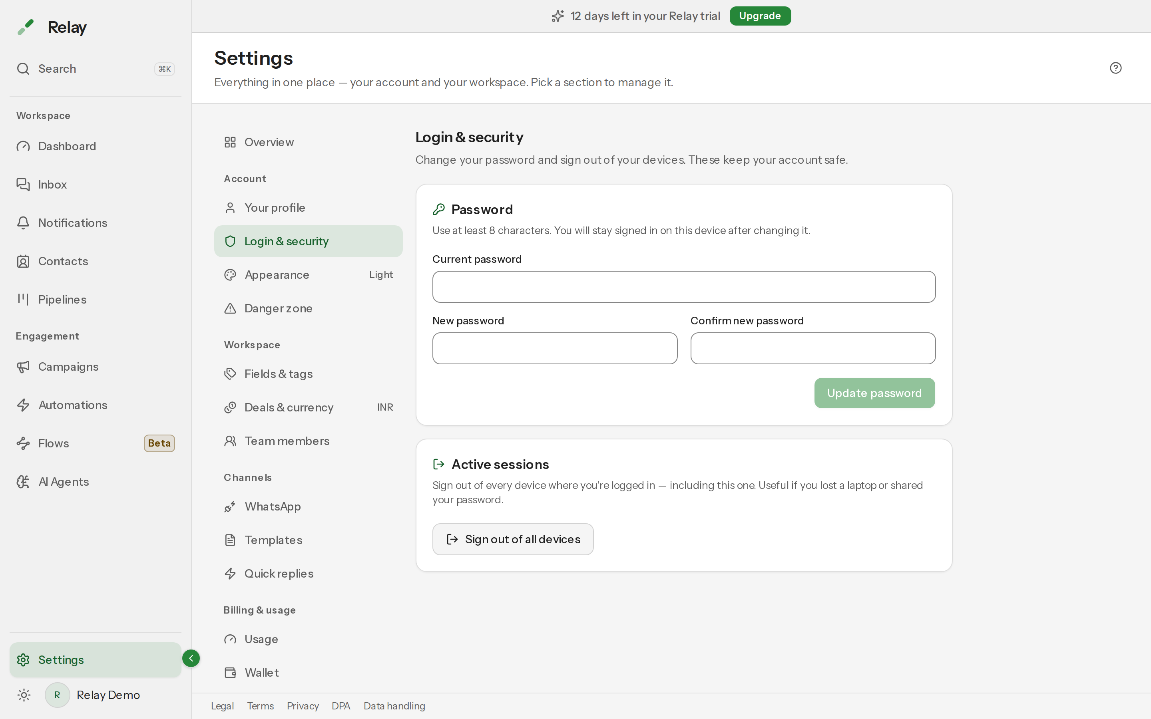Click the Light value beside Appearance
The width and height of the screenshot is (1151, 719).
(x=381, y=275)
